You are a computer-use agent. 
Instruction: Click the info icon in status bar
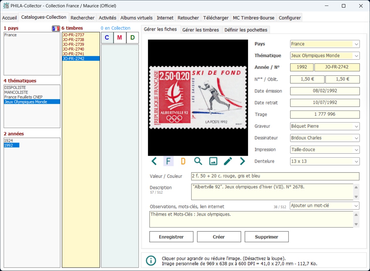click(x=151, y=260)
